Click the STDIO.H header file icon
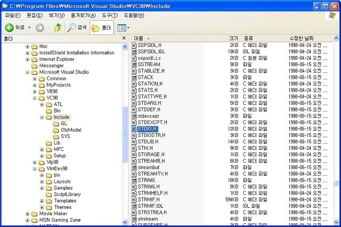341x227 pixels. pyautogui.click(x=134, y=129)
